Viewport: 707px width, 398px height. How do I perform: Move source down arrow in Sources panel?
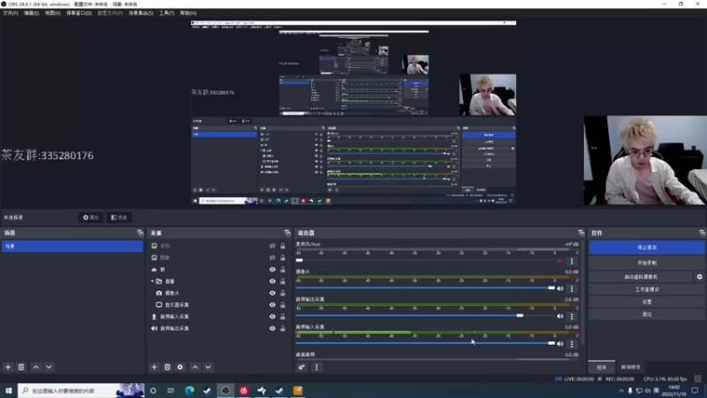point(208,367)
